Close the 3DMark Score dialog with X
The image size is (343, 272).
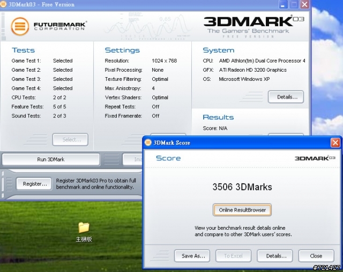tap(335, 142)
